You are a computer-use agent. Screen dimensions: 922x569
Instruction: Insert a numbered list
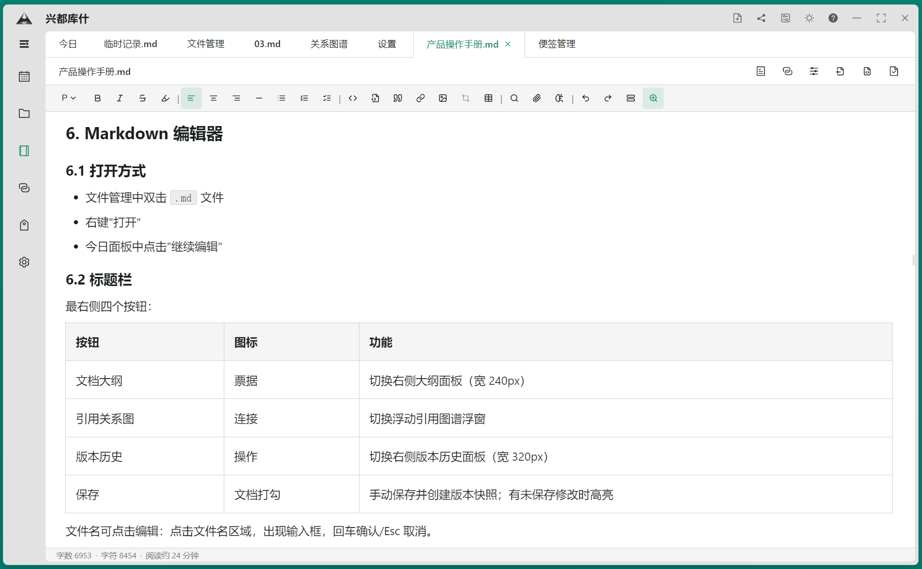[304, 98]
